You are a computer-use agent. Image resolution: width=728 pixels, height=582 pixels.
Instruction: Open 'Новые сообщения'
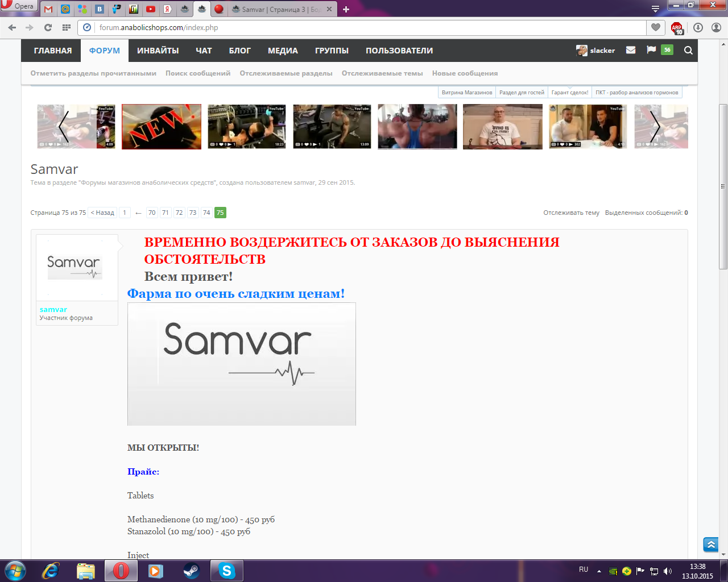[x=465, y=73]
